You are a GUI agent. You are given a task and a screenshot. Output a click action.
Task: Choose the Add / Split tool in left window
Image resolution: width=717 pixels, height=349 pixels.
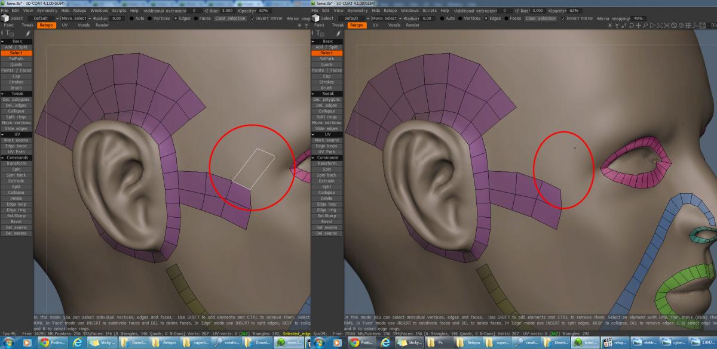16,47
